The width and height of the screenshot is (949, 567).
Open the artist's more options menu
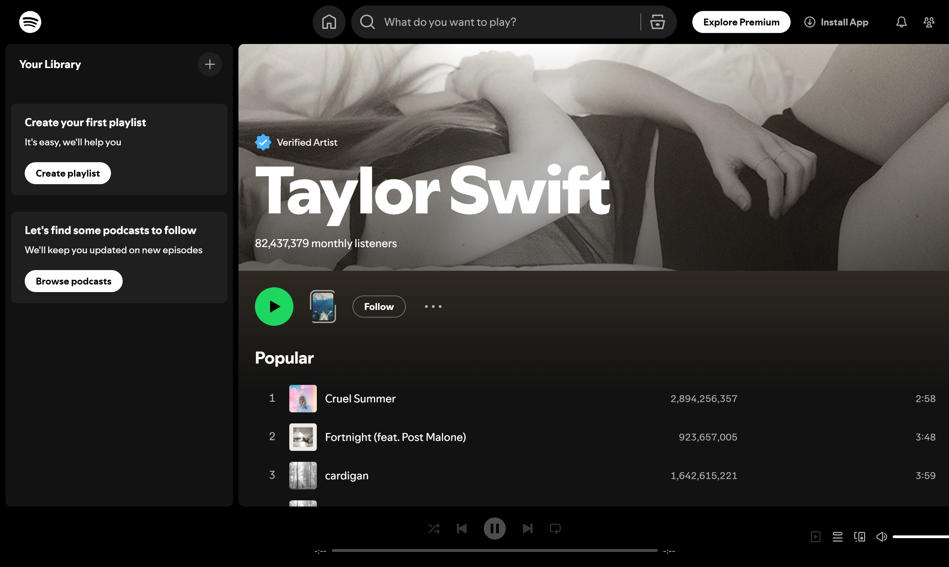coord(433,307)
